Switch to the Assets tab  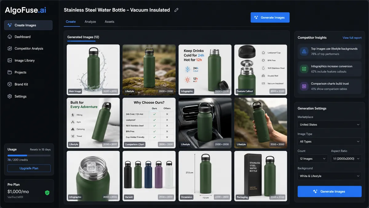coord(109,22)
